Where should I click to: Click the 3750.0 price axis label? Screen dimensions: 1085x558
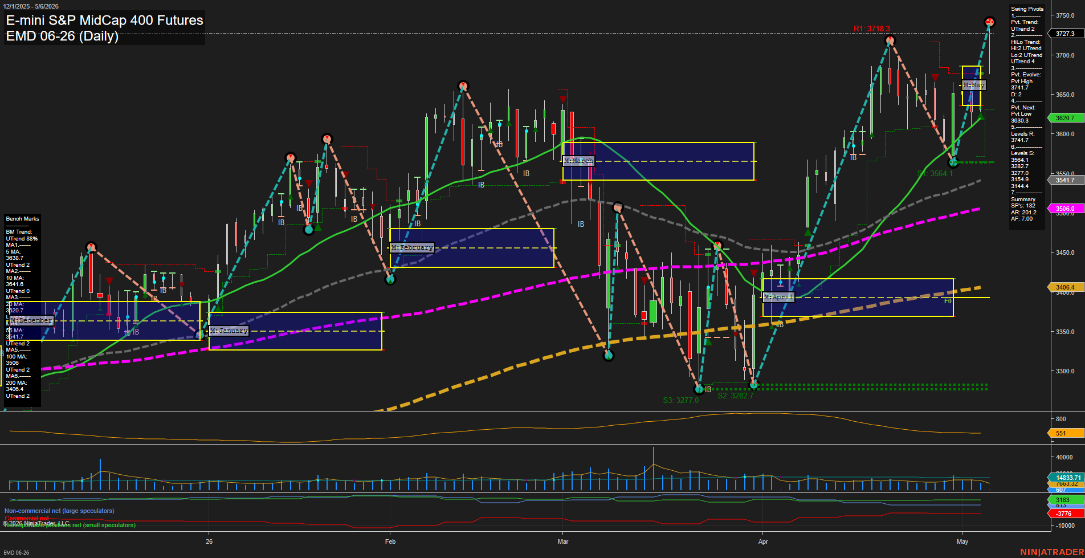pos(1065,16)
